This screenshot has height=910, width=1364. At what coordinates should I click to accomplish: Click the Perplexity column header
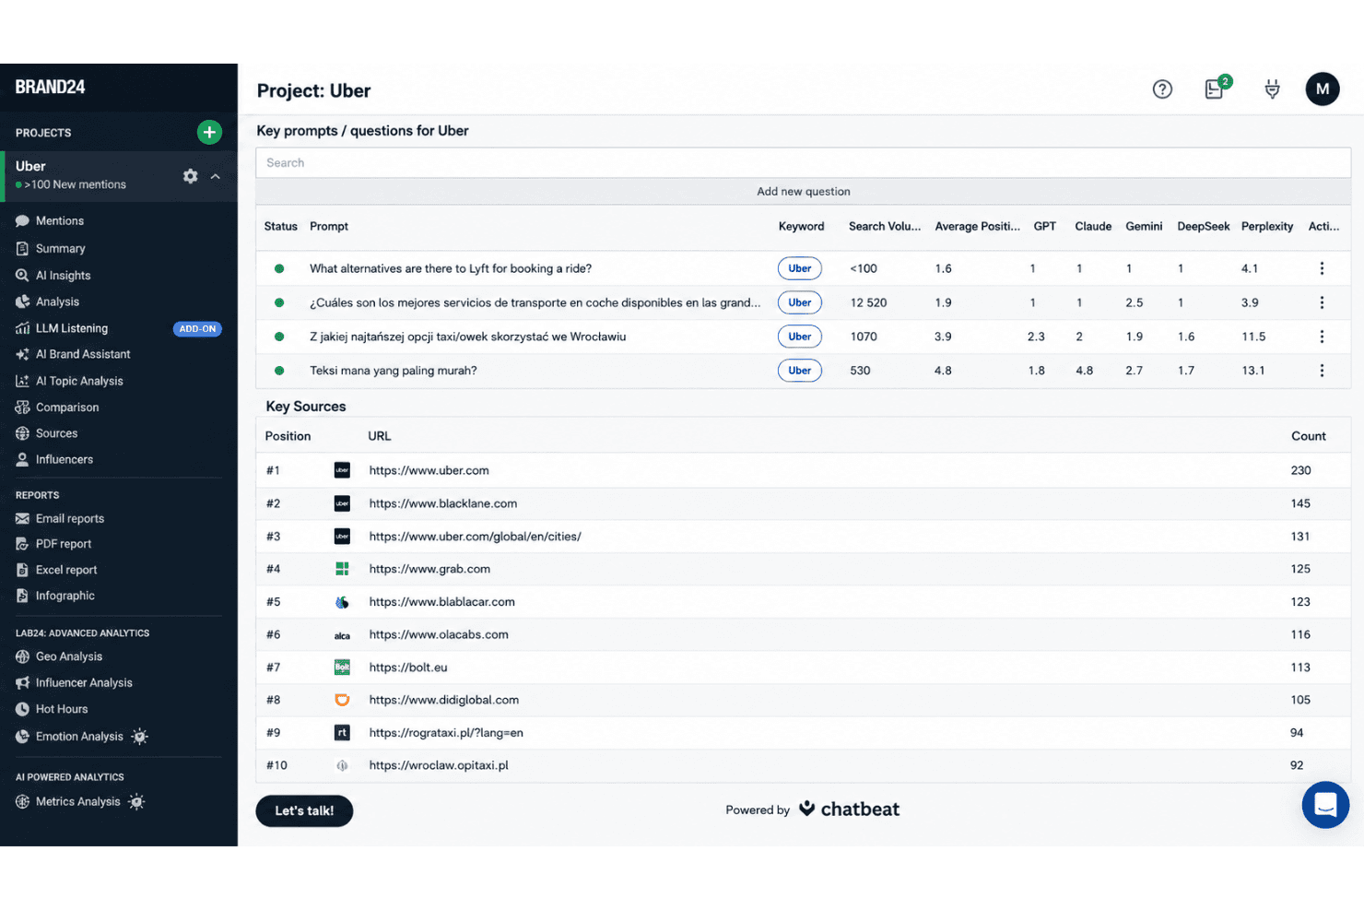click(x=1266, y=227)
